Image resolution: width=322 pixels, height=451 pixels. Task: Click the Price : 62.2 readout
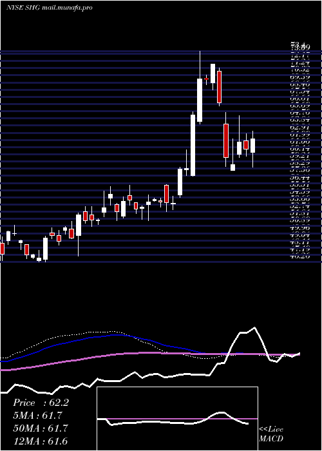coord(41,403)
